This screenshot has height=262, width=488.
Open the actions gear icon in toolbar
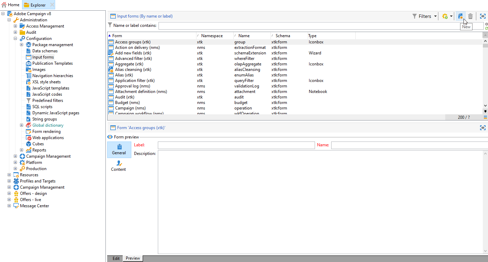click(x=445, y=16)
